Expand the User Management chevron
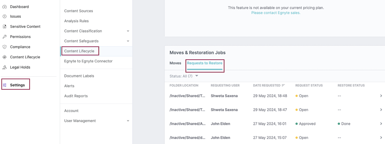The width and height of the screenshot is (385, 144). 128,121
